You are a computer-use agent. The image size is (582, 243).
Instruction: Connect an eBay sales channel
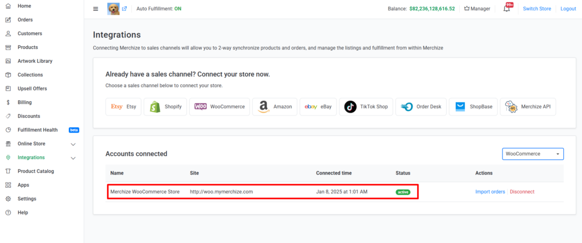318,106
